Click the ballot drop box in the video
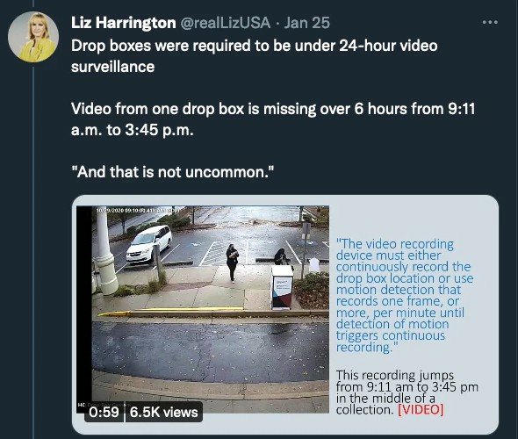This screenshot has width=518, height=439. 282,287
